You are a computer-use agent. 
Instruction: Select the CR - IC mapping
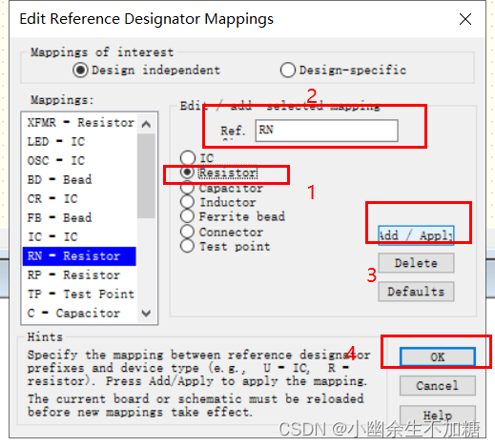[x=79, y=198]
